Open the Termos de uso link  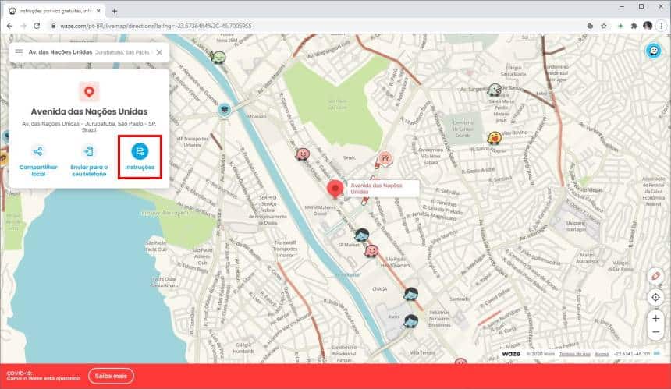575,354
